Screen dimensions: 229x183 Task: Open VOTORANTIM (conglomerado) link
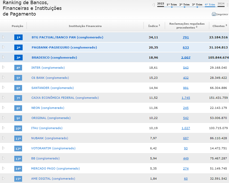click(53, 148)
